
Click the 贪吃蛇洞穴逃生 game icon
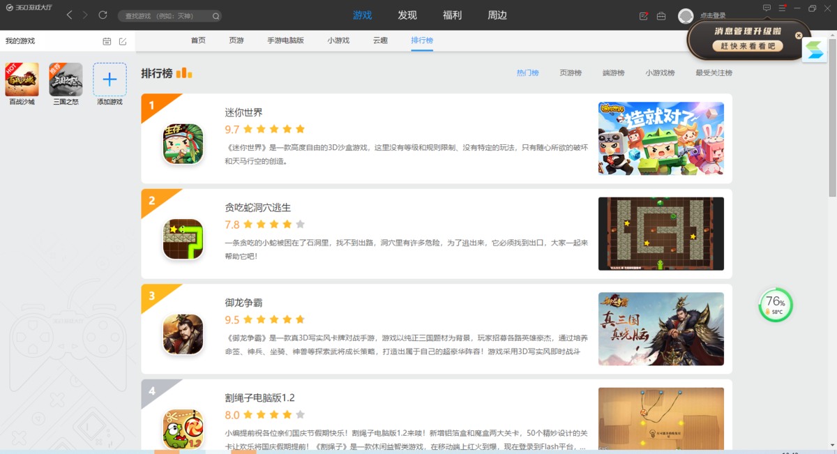[183, 239]
